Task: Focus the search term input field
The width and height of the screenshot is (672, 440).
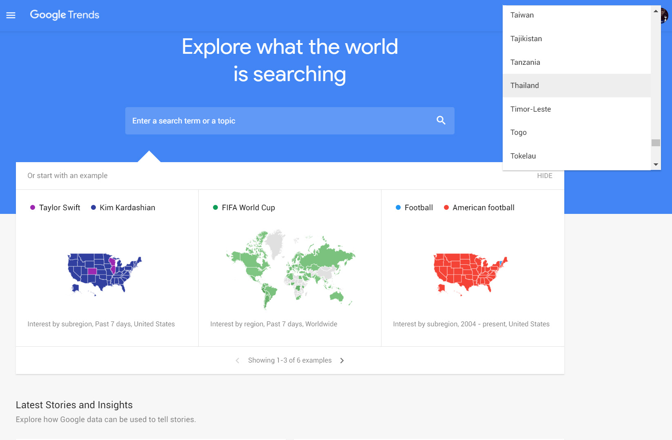Action: [277, 121]
